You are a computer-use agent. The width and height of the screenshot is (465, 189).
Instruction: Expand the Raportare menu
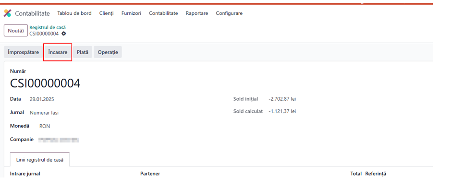pos(197,13)
